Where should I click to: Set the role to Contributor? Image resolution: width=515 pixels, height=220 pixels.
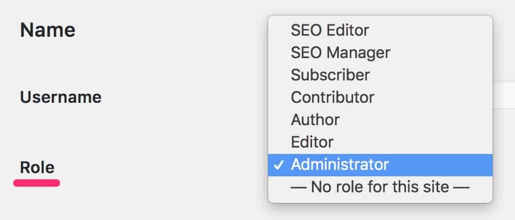(x=332, y=97)
